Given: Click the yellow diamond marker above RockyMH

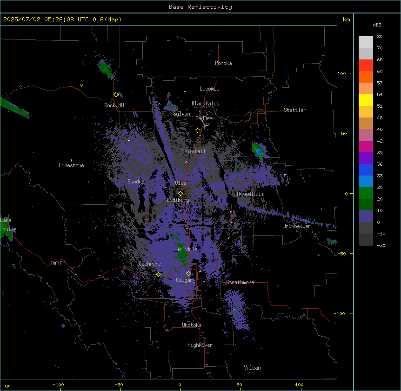Looking at the screenshot, I should (x=116, y=95).
